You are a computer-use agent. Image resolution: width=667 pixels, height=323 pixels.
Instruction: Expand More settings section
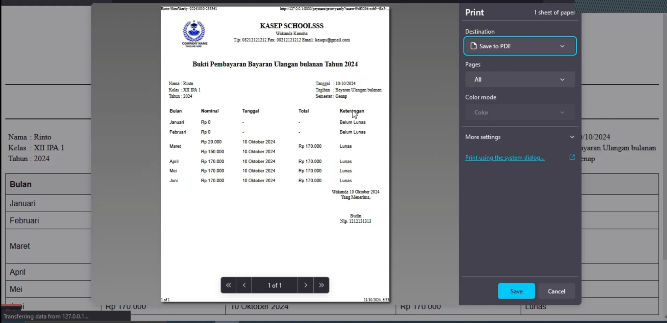[x=520, y=137]
